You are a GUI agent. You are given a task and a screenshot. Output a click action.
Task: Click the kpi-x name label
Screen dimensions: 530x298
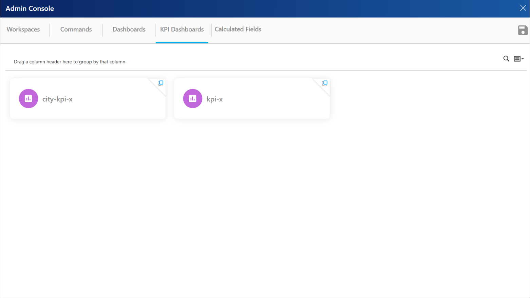214,99
